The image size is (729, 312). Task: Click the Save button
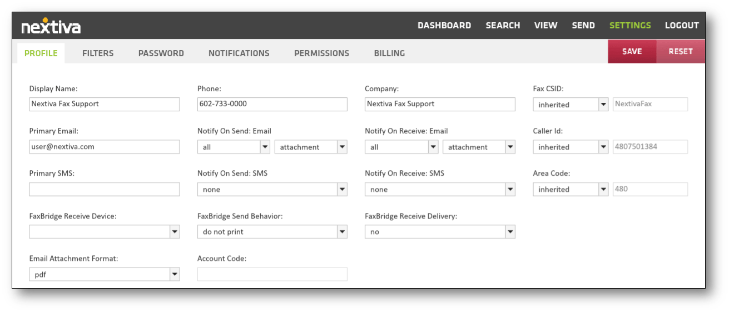pyautogui.click(x=632, y=51)
